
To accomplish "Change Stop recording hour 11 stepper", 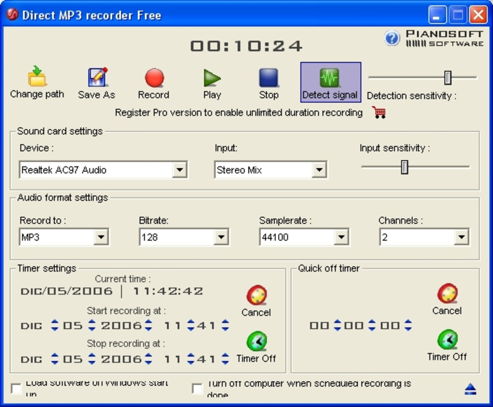I will tap(191, 359).
